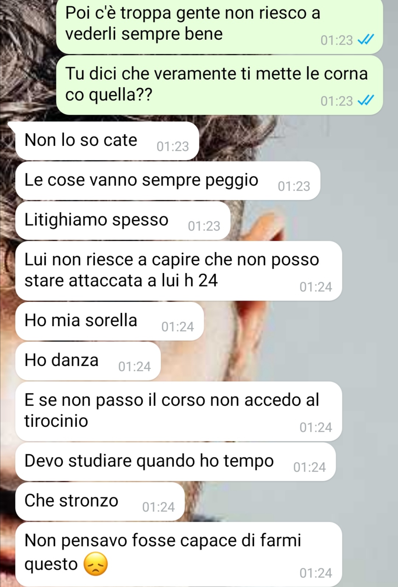Tap 01:24 timestamp on 'Ho danza' bubble

(135, 367)
